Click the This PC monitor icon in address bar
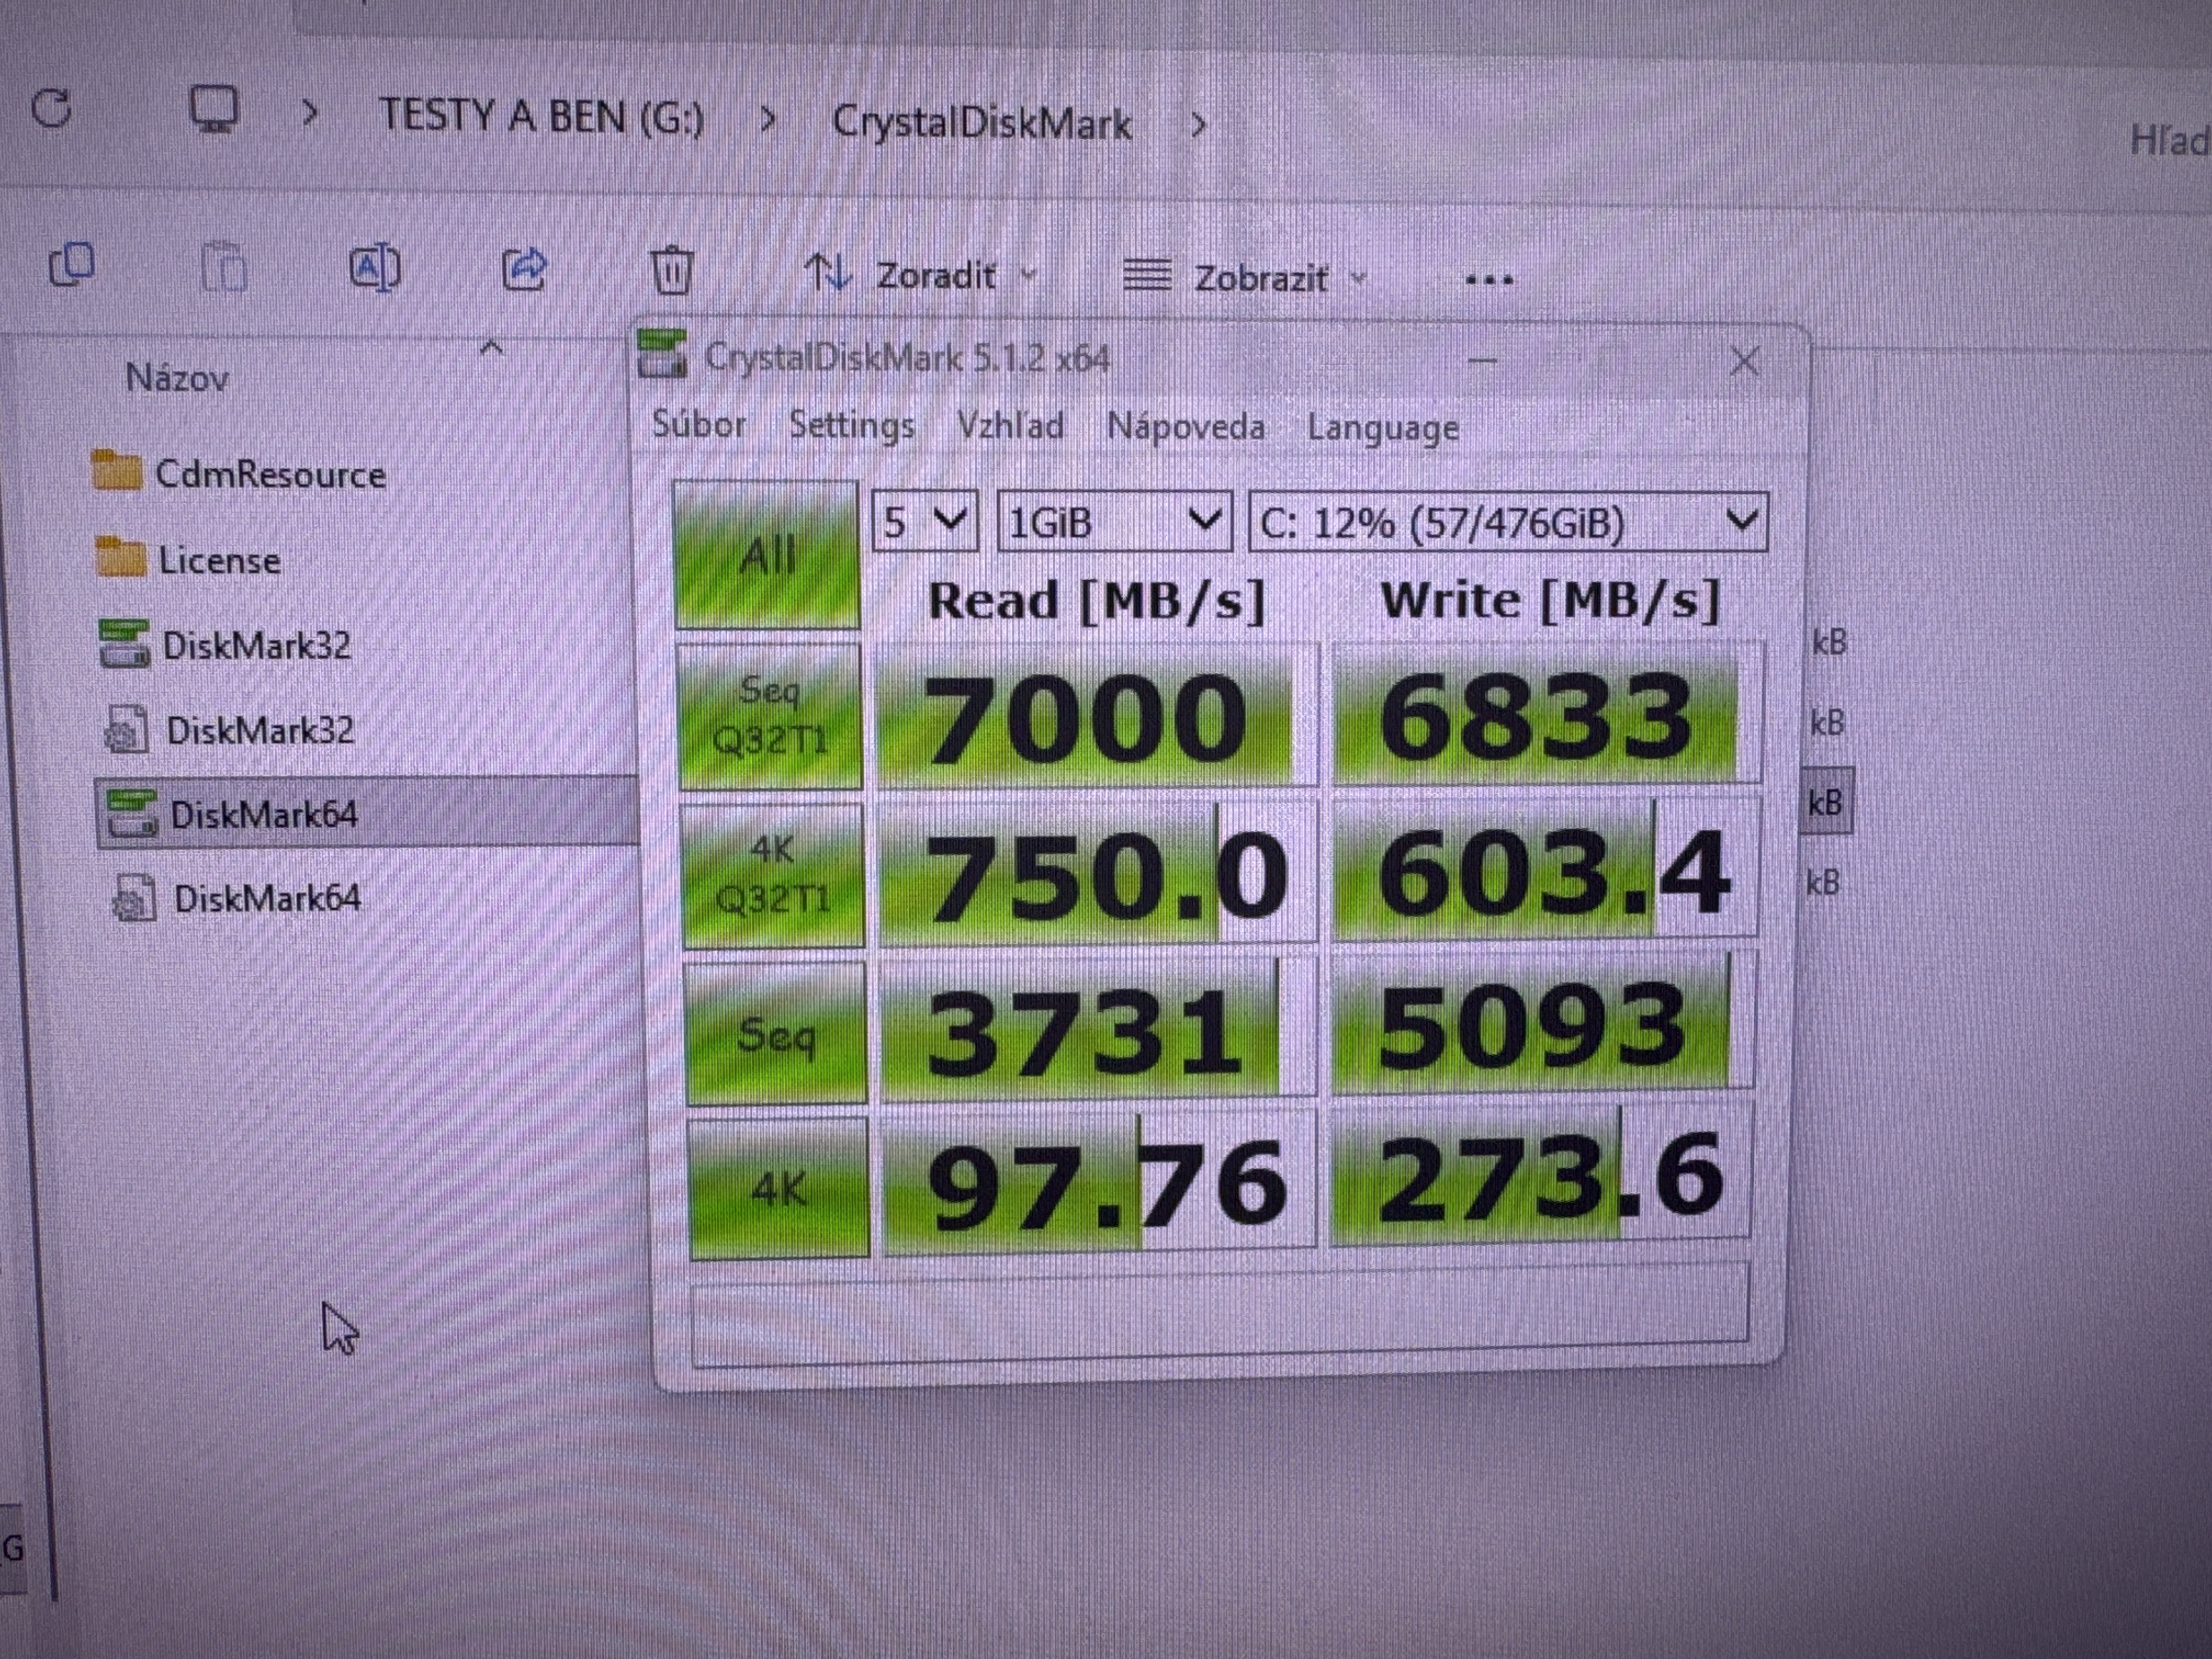The width and height of the screenshot is (2212, 1659). tap(215, 110)
